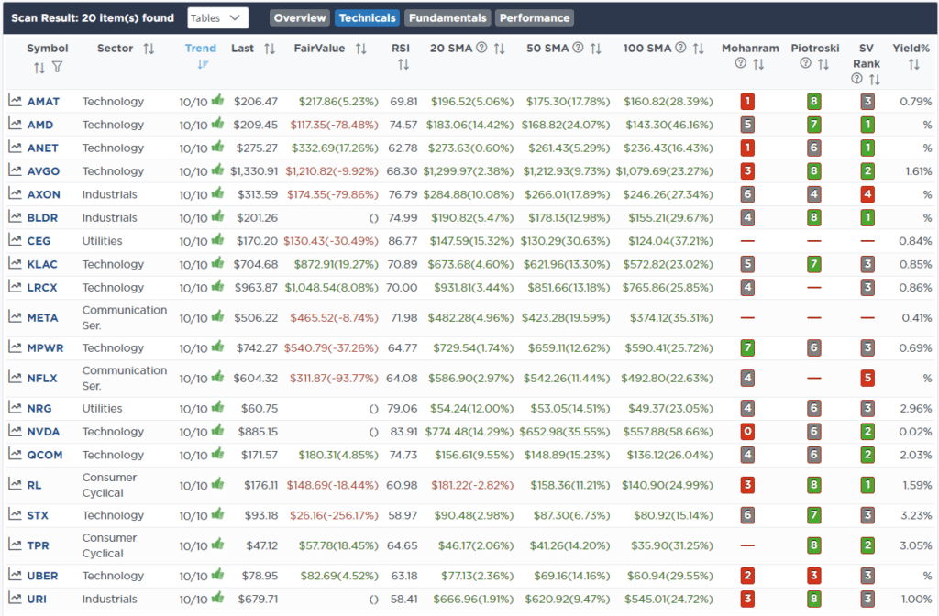Sort by Trend column sort icon
The width and height of the screenshot is (939, 616).
pyautogui.click(x=203, y=64)
